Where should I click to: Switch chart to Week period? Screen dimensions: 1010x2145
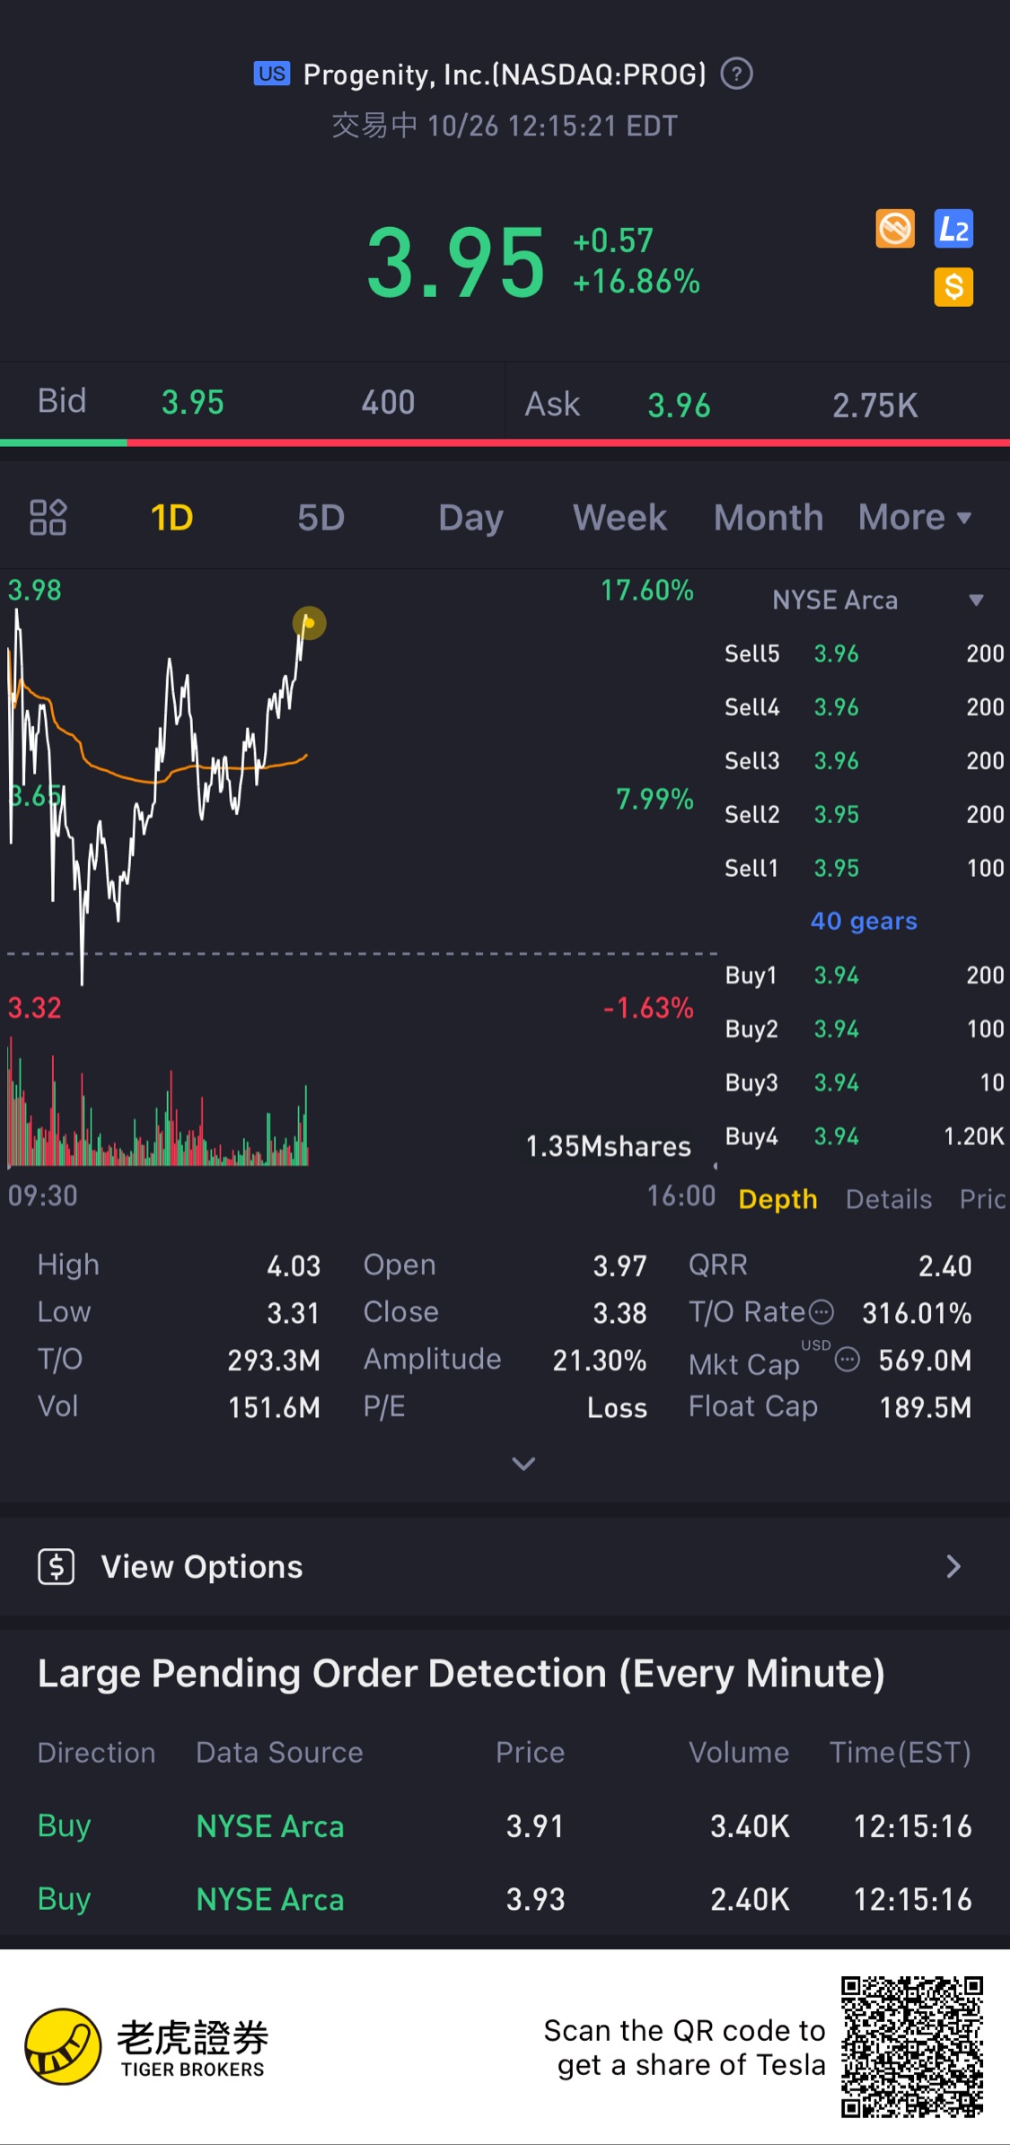pyautogui.click(x=619, y=518)
